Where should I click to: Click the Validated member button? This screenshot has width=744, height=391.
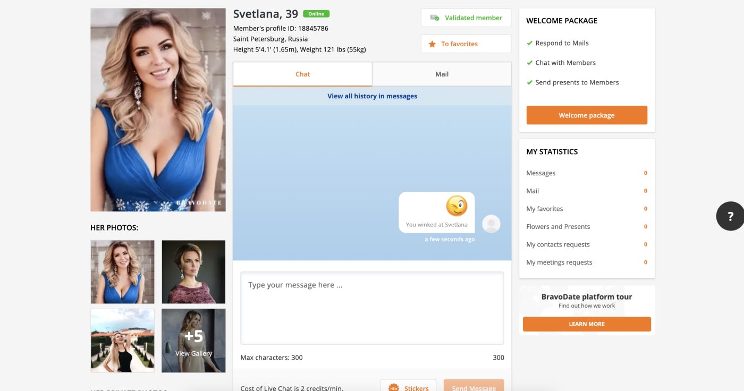[x=466, y=18]
